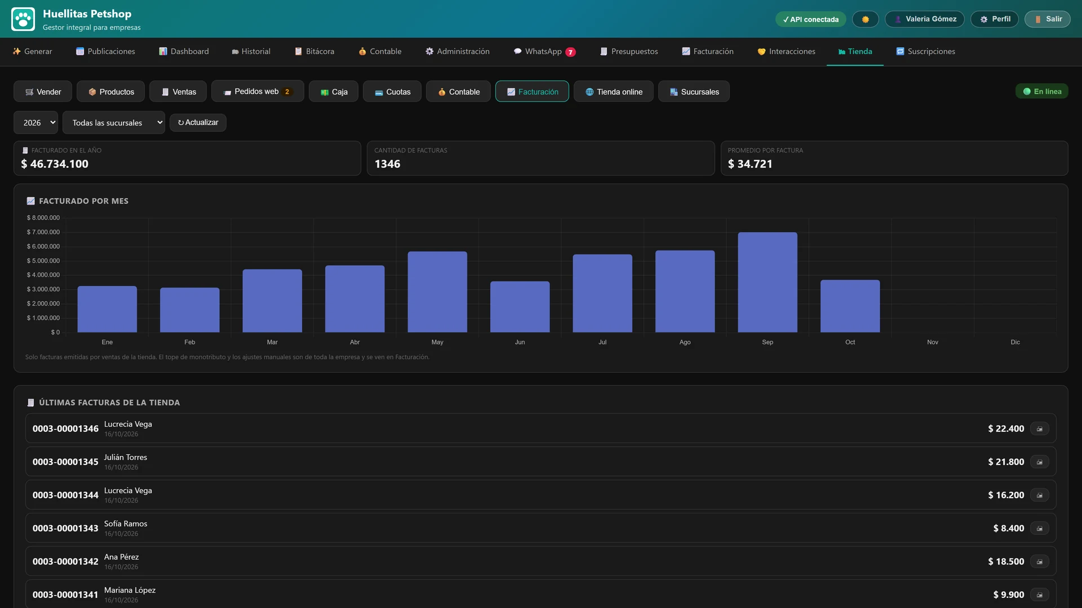Viewport: 1082px width, 608px height.
Task: Click the WhatsApp notification badge
Action: (570, 52)
